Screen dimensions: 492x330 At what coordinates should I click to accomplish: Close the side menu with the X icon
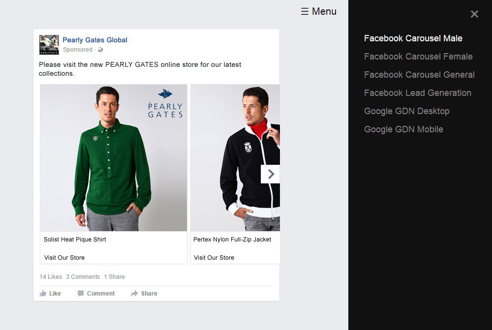[x=474, y=14]
